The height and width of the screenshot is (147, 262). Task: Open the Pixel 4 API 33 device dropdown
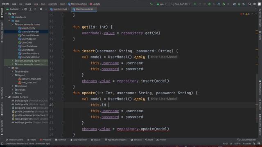(x=181, y=4)
